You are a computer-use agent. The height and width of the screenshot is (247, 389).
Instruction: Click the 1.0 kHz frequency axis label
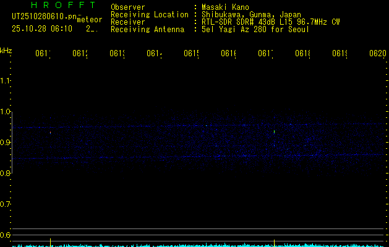(6, 112)
